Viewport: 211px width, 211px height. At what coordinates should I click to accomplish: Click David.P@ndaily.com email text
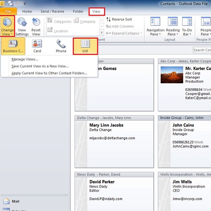(106, 199)
